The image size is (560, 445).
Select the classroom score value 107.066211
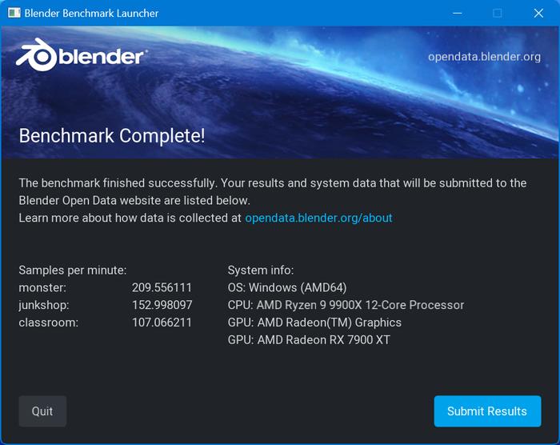coord(162,323)
